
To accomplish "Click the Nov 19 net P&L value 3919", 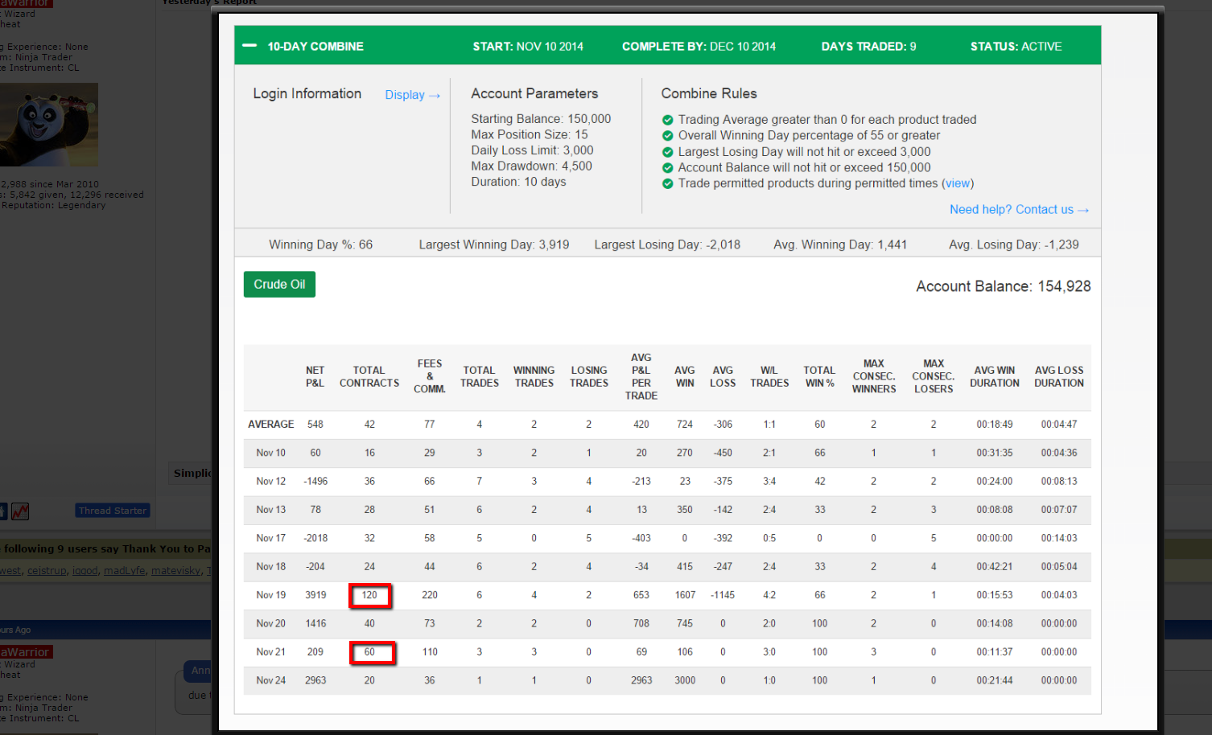I will [315, 595].
